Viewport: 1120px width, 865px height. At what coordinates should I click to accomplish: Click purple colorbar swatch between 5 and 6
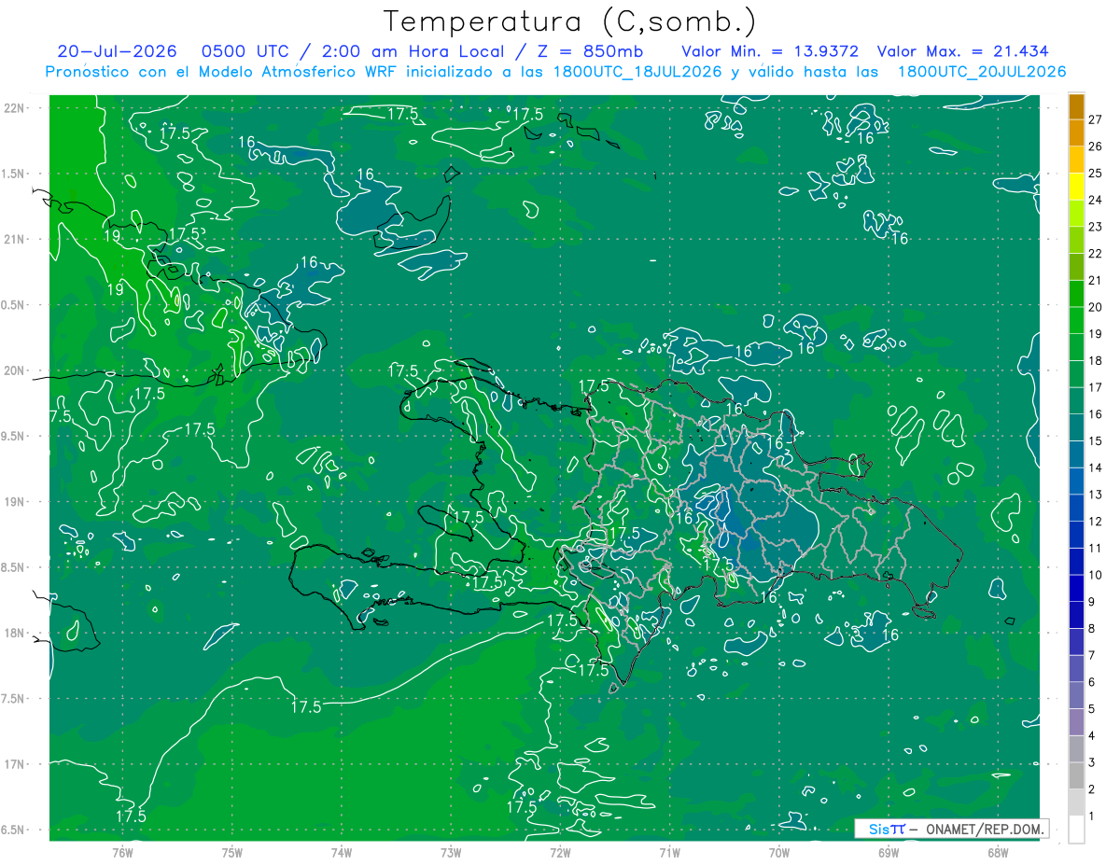click(x=1076, y=696)
